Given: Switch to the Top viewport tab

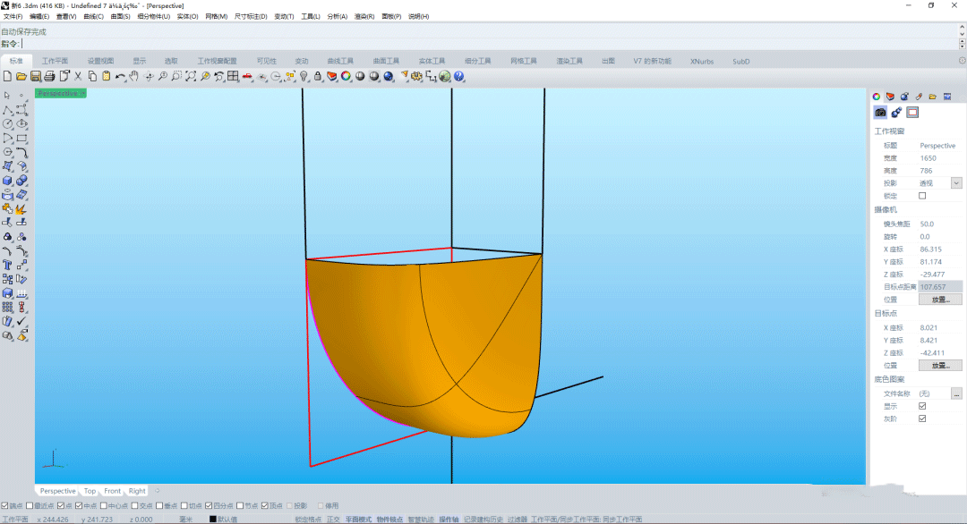Looking at the screenshot, I should point(90,491).
